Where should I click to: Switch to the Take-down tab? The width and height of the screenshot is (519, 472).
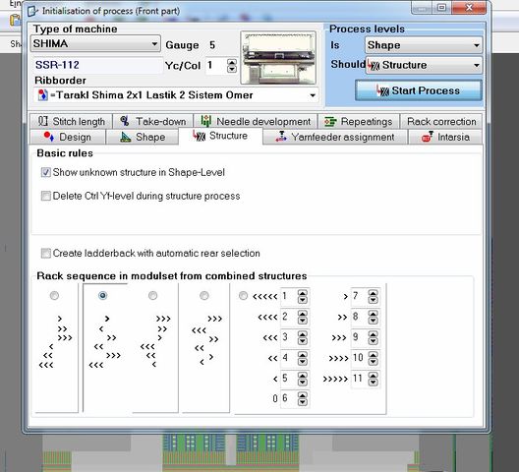click(x=153, y=121)
